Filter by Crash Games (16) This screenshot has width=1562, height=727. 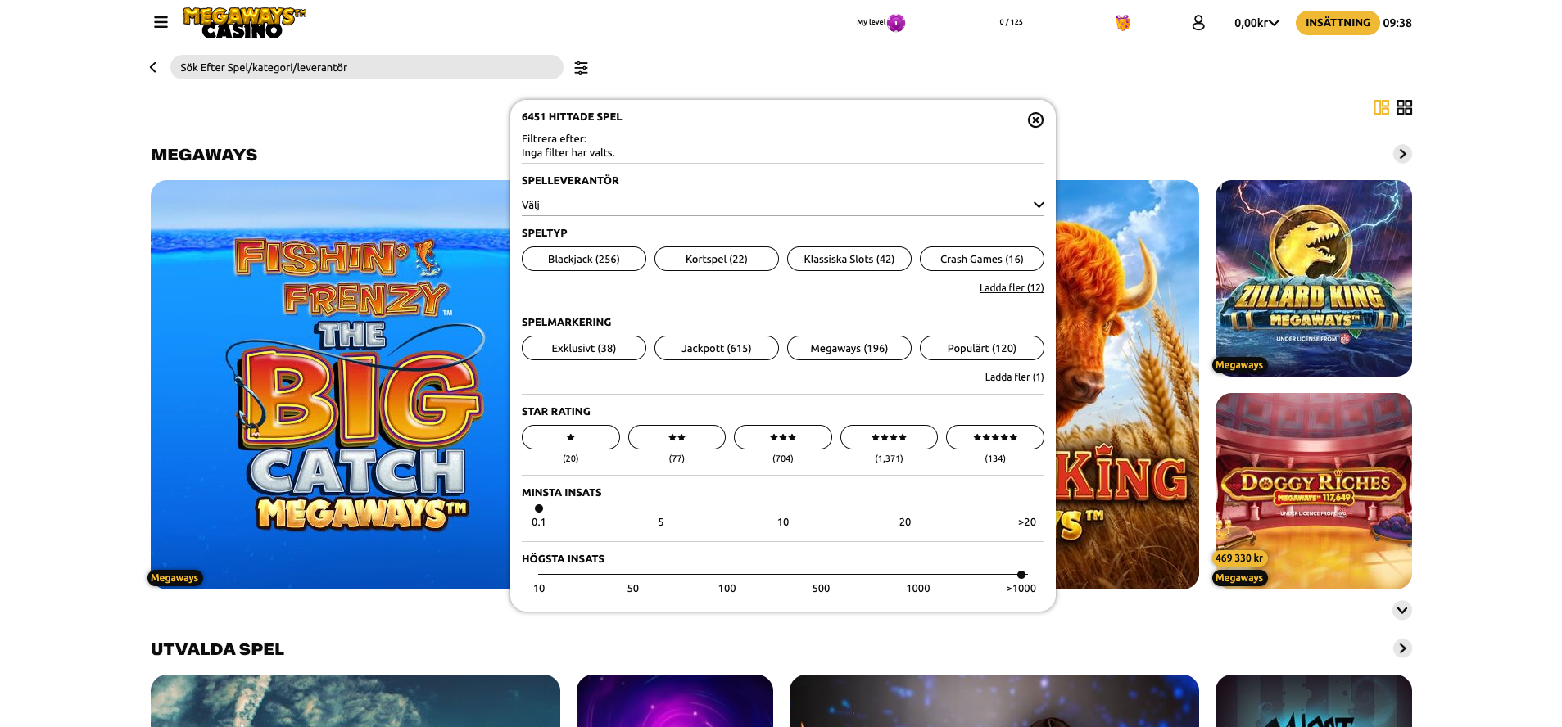pos(981,259)
